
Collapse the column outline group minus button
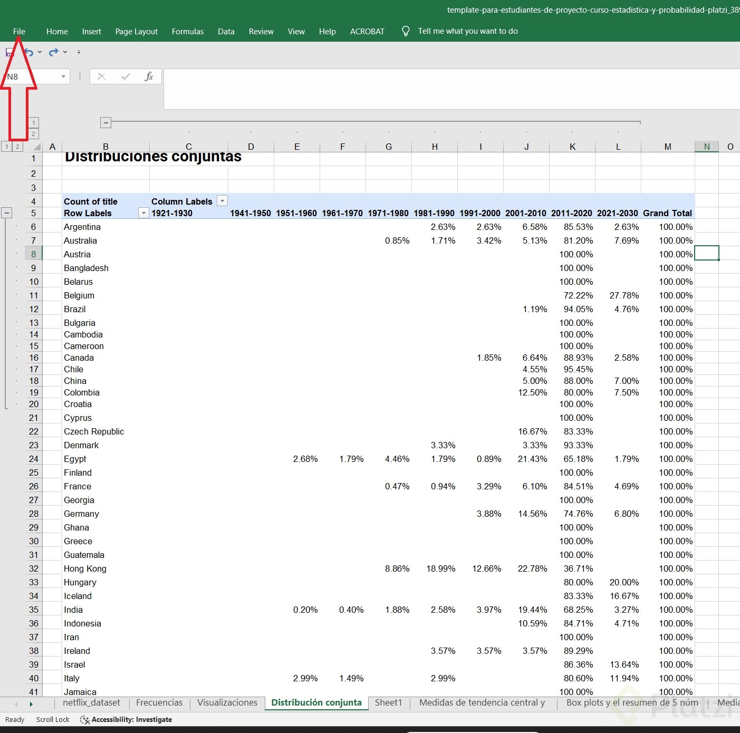click(106, 123)
